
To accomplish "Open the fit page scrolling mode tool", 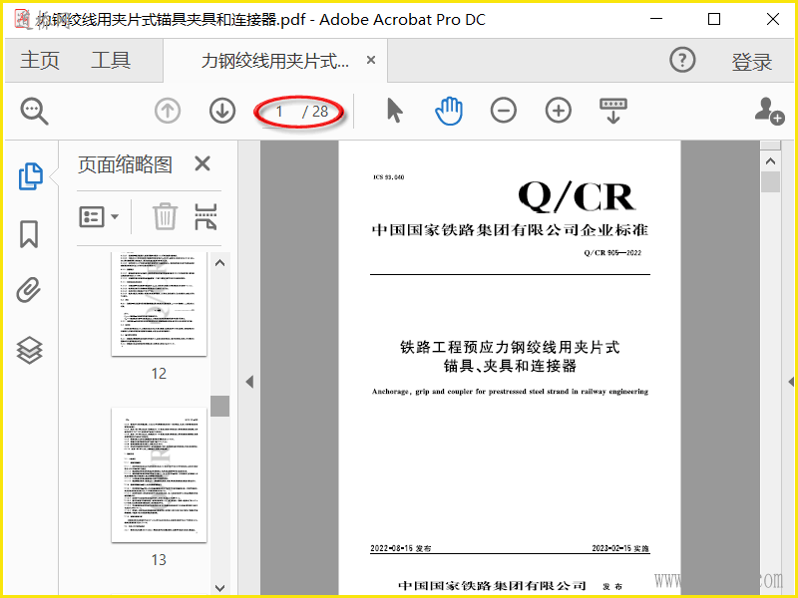I will pos(613,111).
